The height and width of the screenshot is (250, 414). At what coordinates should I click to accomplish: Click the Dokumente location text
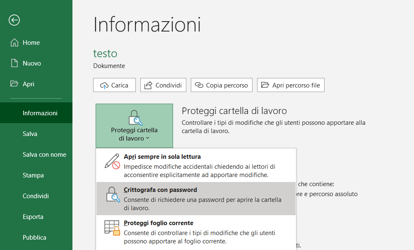tap(109, 66)
